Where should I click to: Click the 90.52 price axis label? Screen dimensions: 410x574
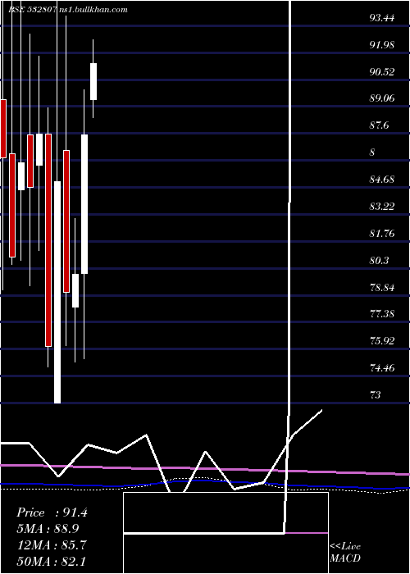click(382, 72)
